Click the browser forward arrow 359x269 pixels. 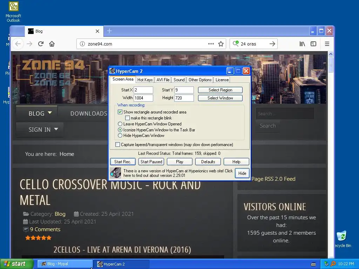click(29, 44)
